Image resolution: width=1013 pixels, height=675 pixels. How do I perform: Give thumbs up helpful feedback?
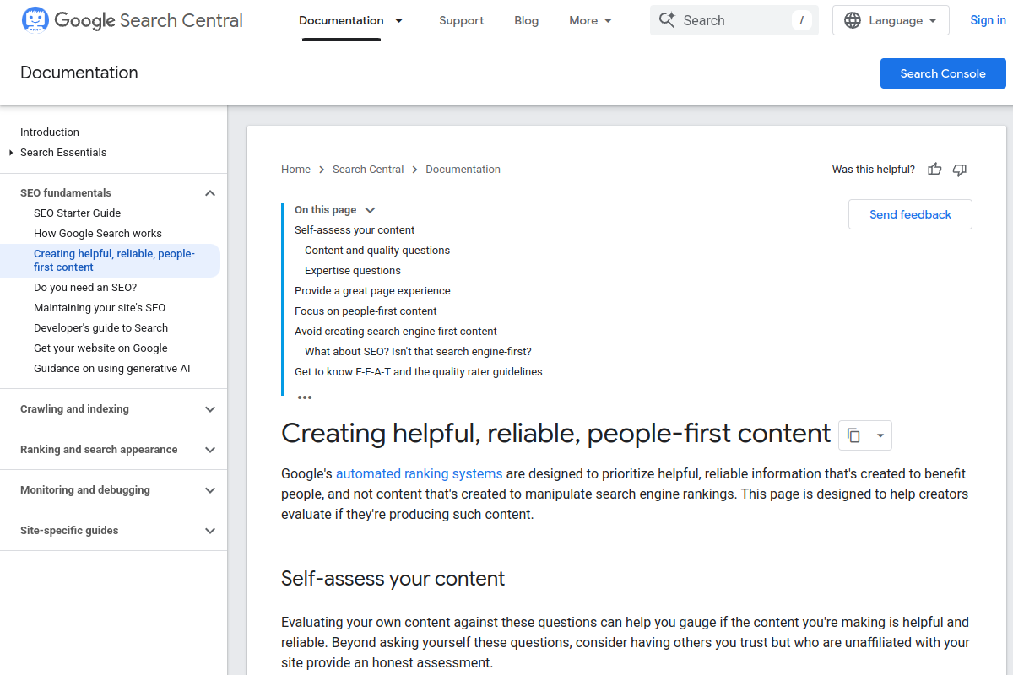click(934, 170)
